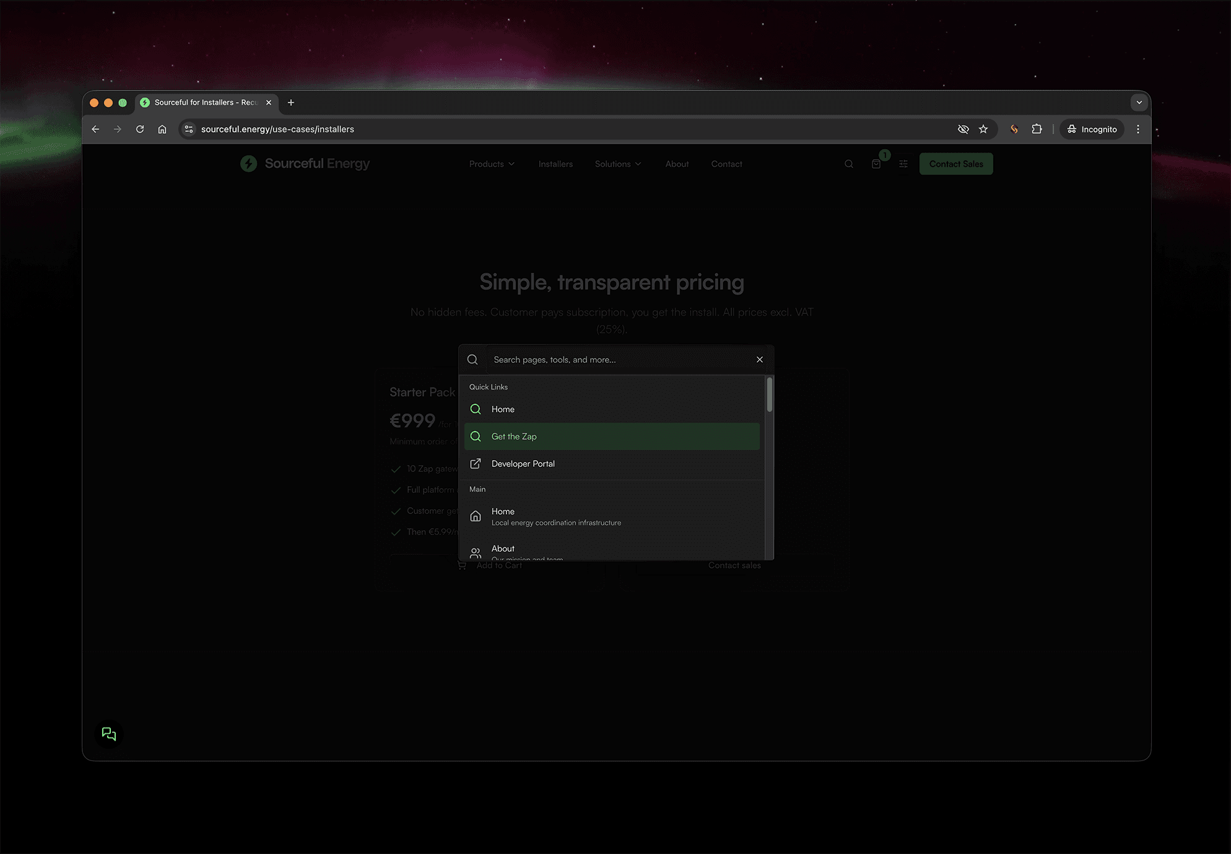Image resolution: width=1231 pixels, height=854 pixels.
Task: Toggle the tracking protection eye icon
Action: click(963, 129)
